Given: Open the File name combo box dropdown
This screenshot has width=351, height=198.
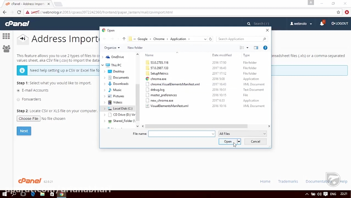Looking at the screenshot, I should pyautogui.click(x=213, y=134).
